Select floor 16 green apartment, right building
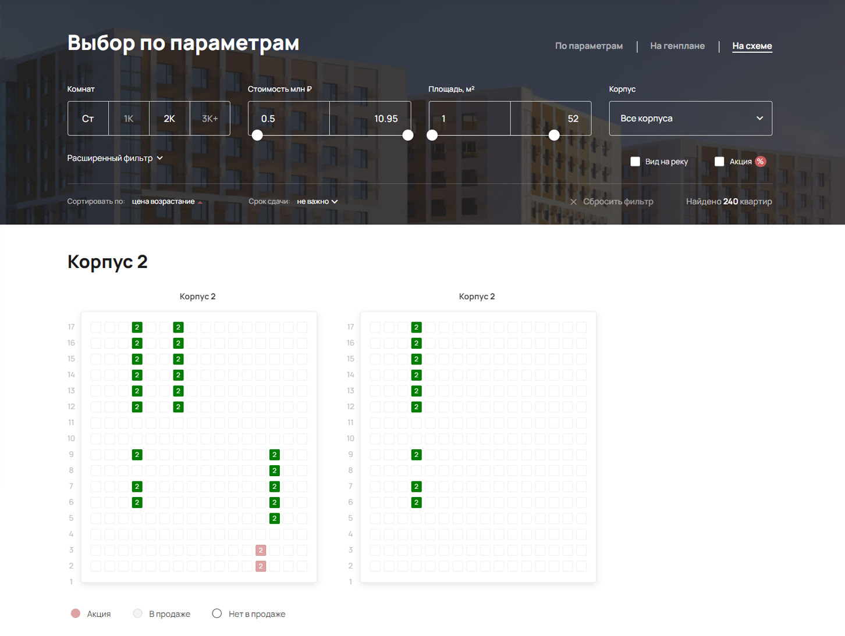 (416, 343)
